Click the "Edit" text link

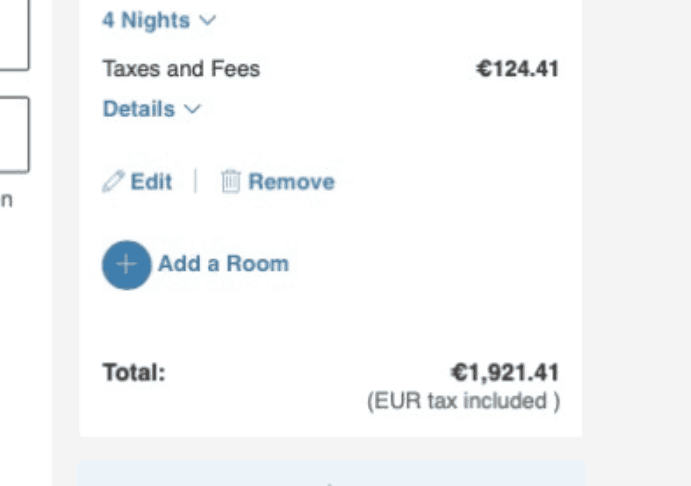click(x=151, y=182)
